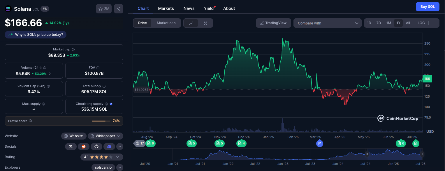Open Solana's GitHub social link
445x171 pixels.
tap(96, 147)
